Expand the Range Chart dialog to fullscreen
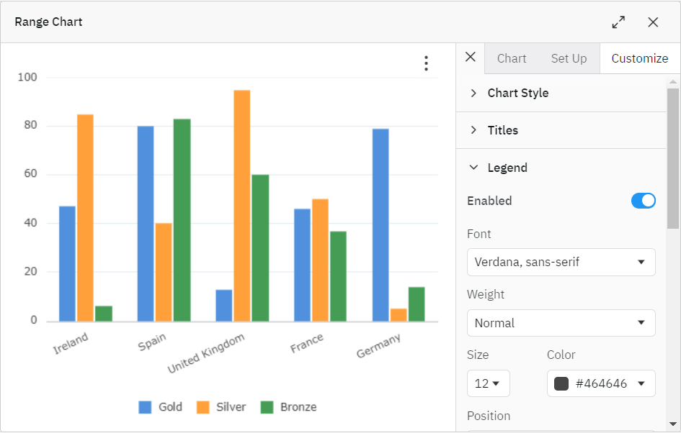 pyautogui.click(x=618, y=22)
